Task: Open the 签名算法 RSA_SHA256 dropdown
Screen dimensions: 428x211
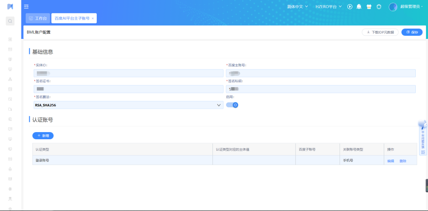Action: pos(128,105)
